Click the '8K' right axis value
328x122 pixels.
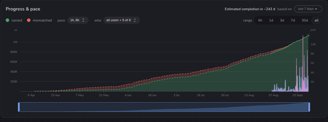click(312, 54)
